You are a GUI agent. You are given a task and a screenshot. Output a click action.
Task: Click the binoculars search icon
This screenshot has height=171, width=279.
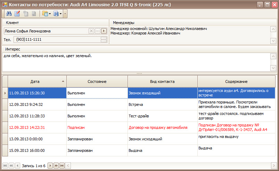9,14
